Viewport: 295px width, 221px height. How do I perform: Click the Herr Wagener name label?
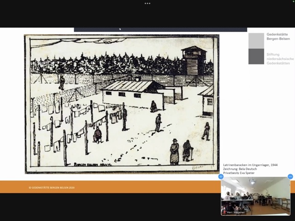tap(235, 212)
